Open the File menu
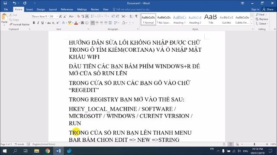Viewport: 277px width, 155px height. pyautogui.click(x=6, y=9)
